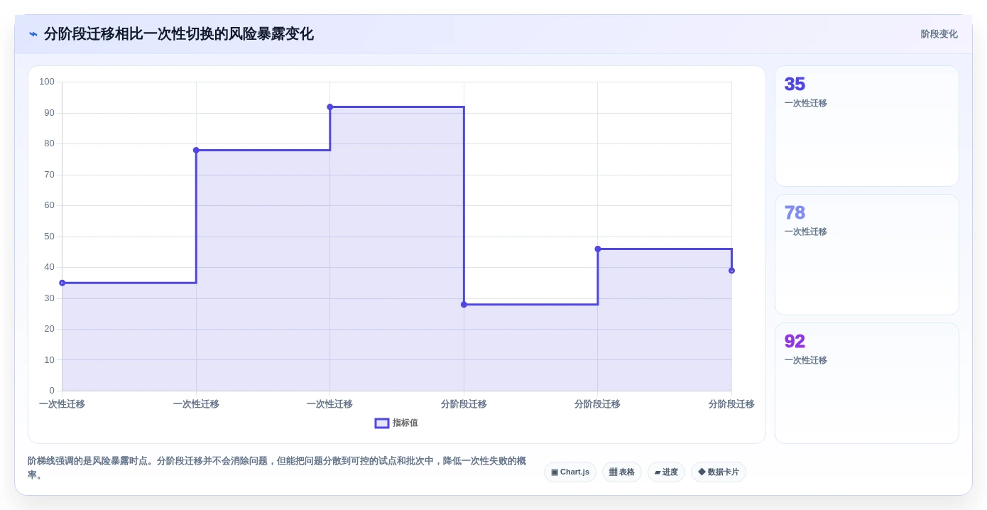Select the 进度 tag chip
The height and width of the screenshot is (510, 987).
point(666,472)
